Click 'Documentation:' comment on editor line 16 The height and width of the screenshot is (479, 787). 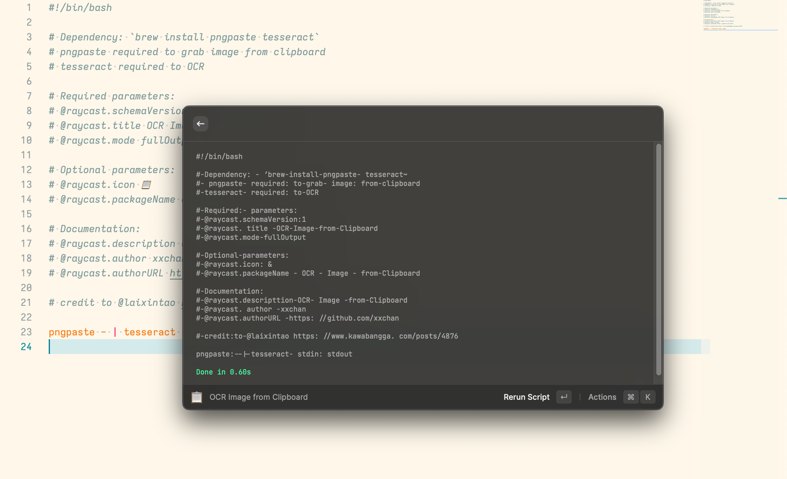[x=95, y=229]
